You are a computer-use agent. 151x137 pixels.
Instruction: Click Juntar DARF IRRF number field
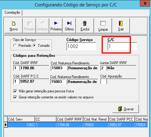coord(103,68)
